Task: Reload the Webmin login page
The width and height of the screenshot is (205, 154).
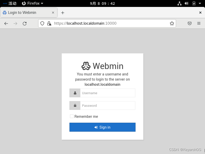Action: click(x=25, y=23)
